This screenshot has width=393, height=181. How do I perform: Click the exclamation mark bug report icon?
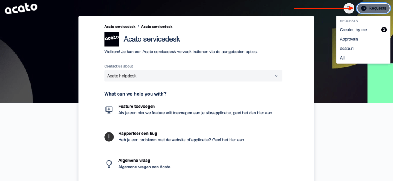tap(109, 137)
